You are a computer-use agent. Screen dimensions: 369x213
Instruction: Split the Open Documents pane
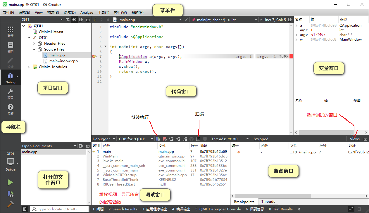81,146
